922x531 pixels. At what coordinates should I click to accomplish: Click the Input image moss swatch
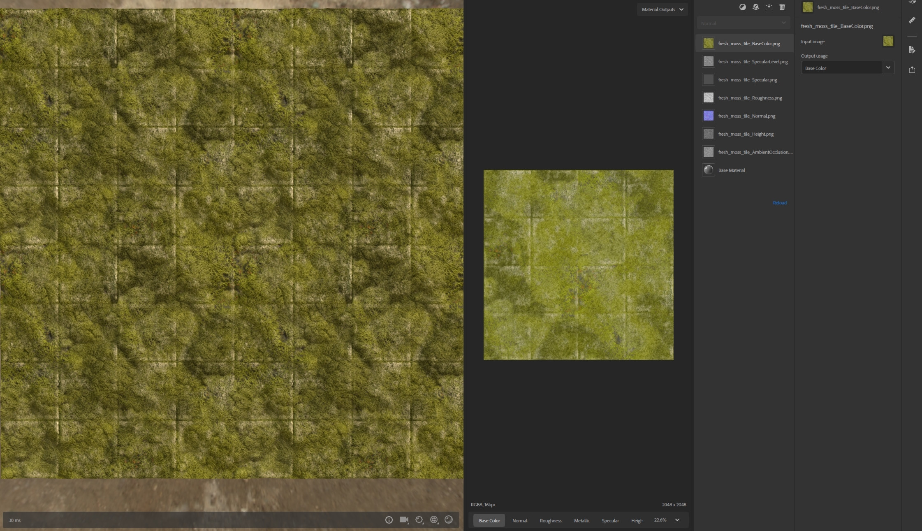[x=888, y=42]
